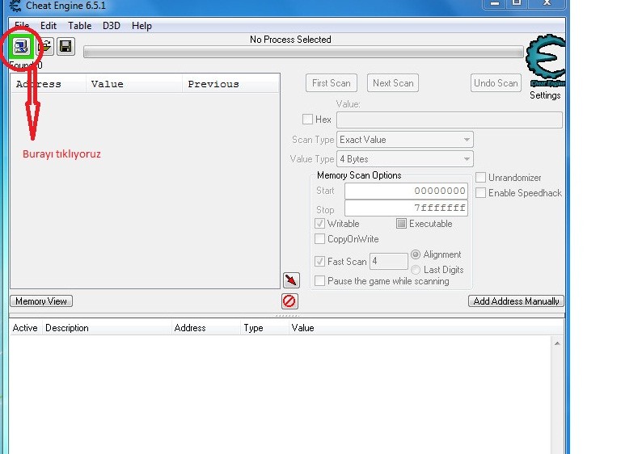The height and width of the screenshot is (454, 621).
Task: Check the Enable Speedhack box
Action: tap(480, 193)
